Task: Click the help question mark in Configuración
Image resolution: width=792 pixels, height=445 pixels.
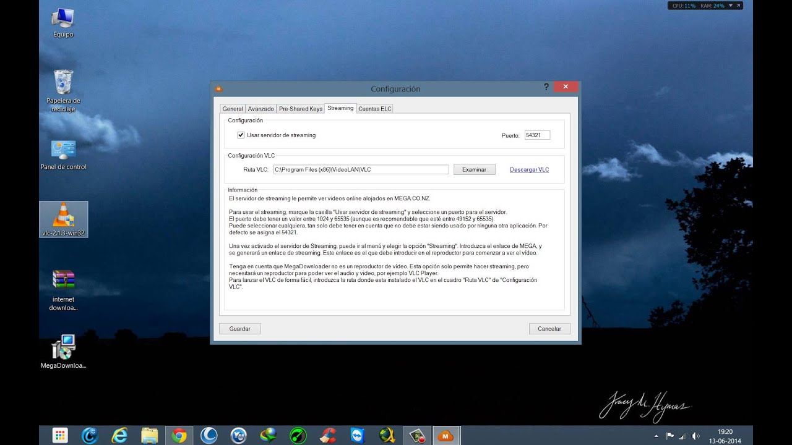Action: click(546, 87)
